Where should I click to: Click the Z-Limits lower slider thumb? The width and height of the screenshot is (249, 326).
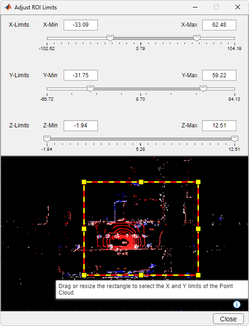47,139
